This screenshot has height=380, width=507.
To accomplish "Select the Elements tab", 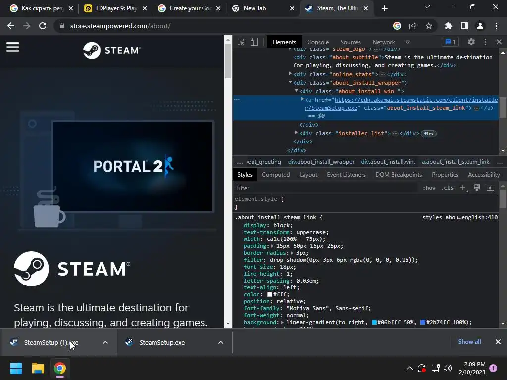I will pyautogui.click(x=284, y=42).
